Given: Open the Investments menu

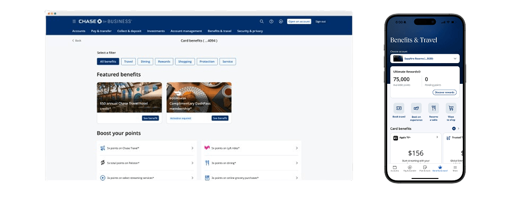Looking at the screenshot, I should (x=156, y=31).
